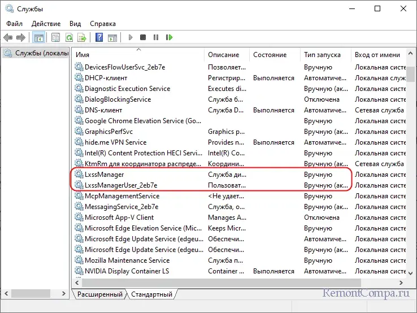Restart the service with the restart icon
417x313 pixels.
click(169, 38)
